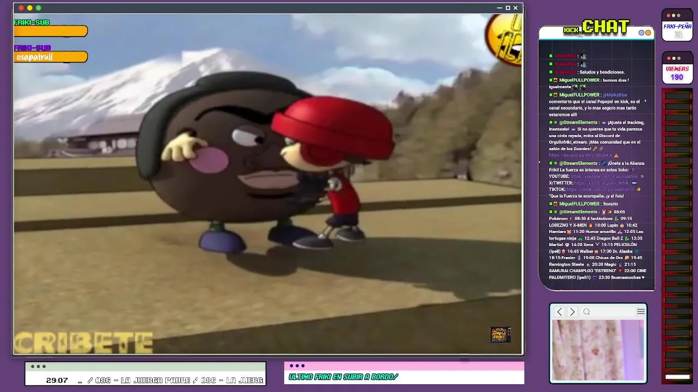Click the orange circle in the chat header
The width and height of the screenshot is (698, 392).
click(648, 33)
